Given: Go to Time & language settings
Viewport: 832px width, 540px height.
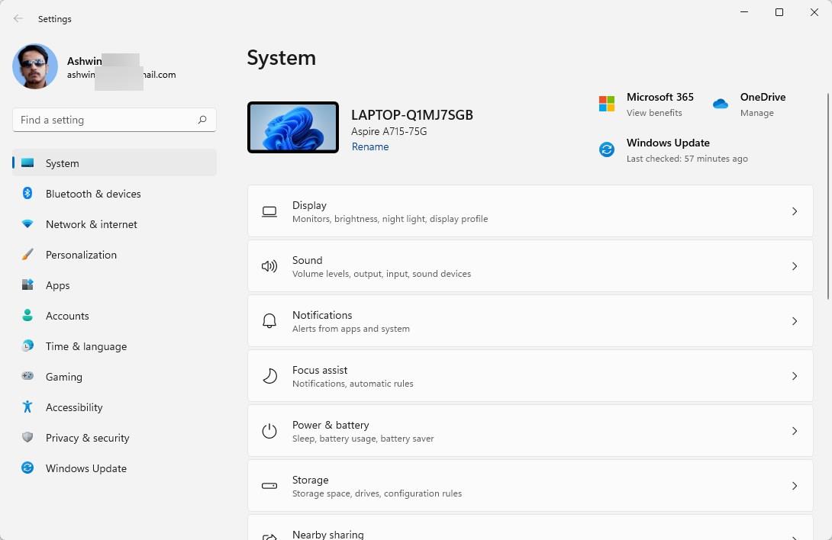Looking at the screenshot, I should pos(114,346).
